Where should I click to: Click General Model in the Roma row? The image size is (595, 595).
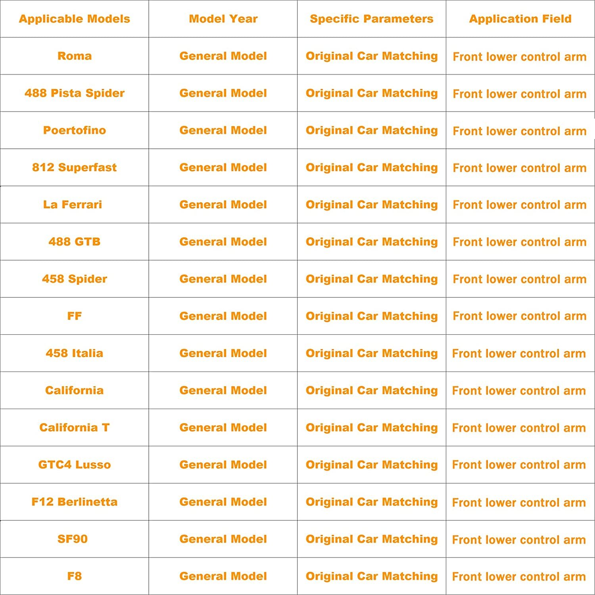click(x=223, y=56)
